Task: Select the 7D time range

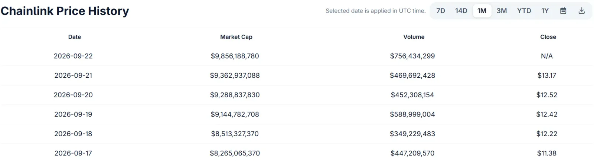Action: pyautogui.click(x=441, y=11)
